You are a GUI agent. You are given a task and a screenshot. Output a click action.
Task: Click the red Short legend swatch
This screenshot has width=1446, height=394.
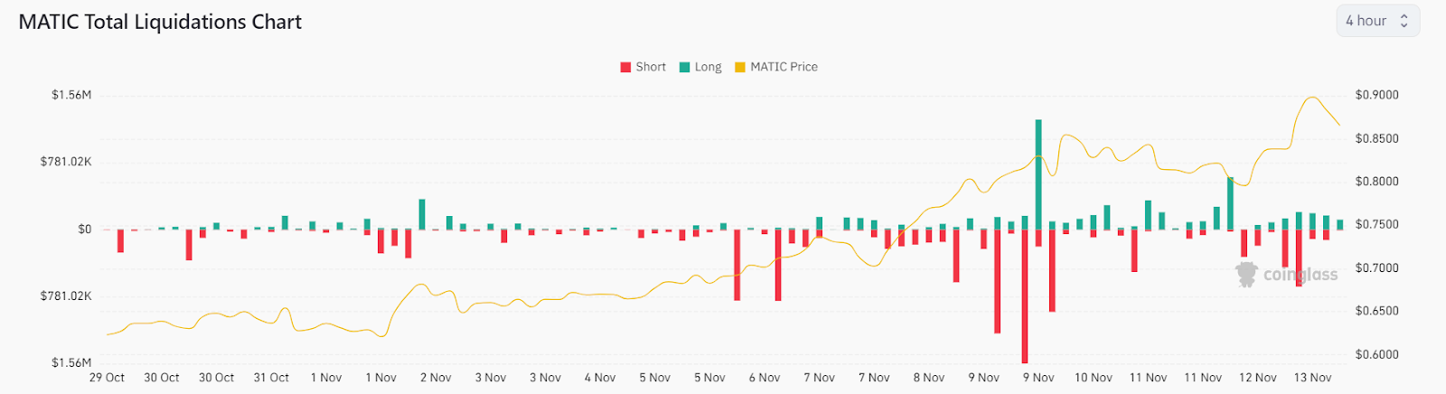click(625, 67)
